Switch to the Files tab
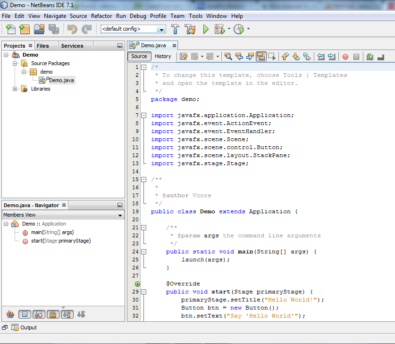Image resolution: width=395 pixels, height=344 pixels. coord(42,45)
